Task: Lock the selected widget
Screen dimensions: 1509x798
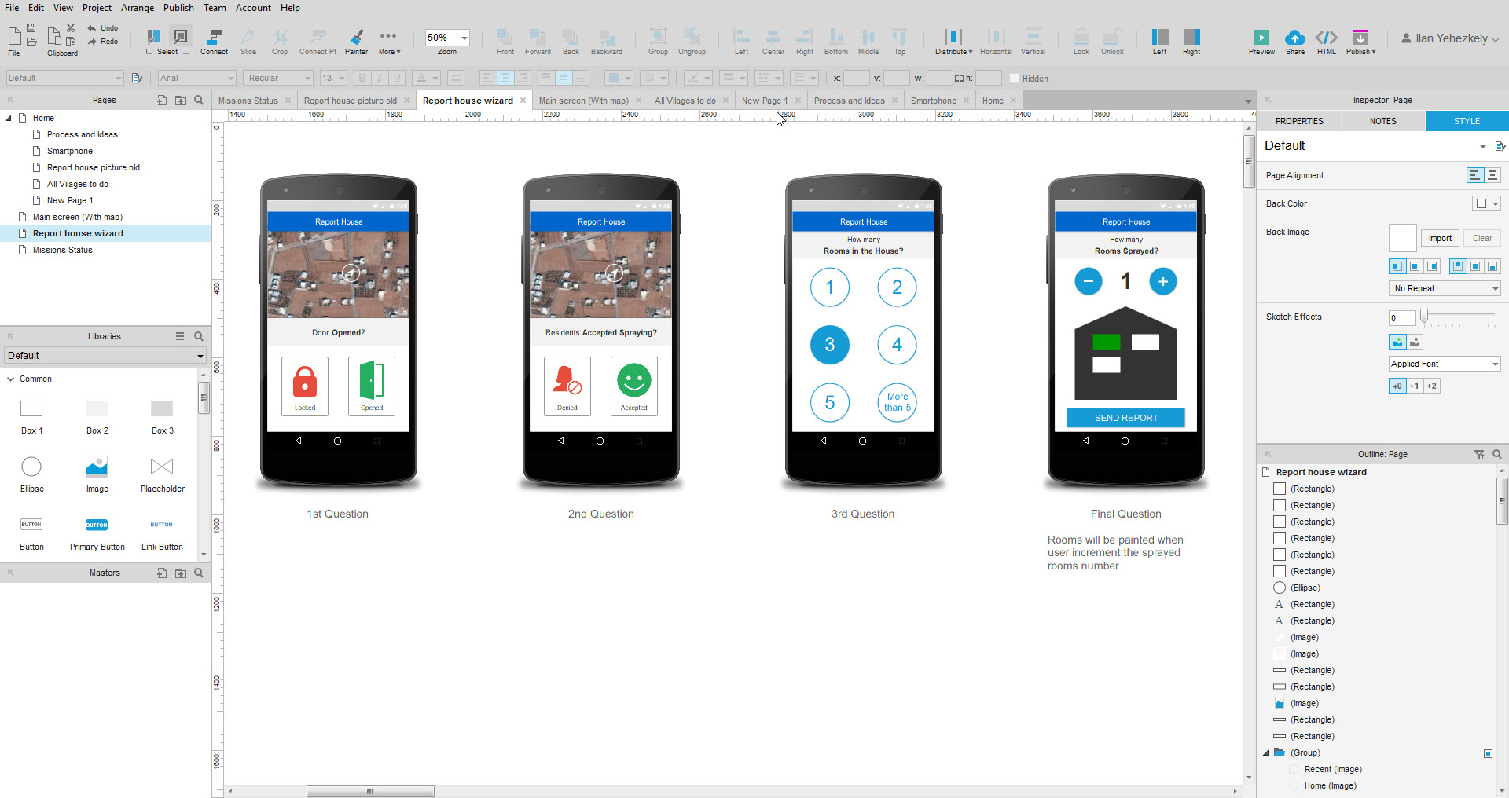Action: [x=1081, y=42]
